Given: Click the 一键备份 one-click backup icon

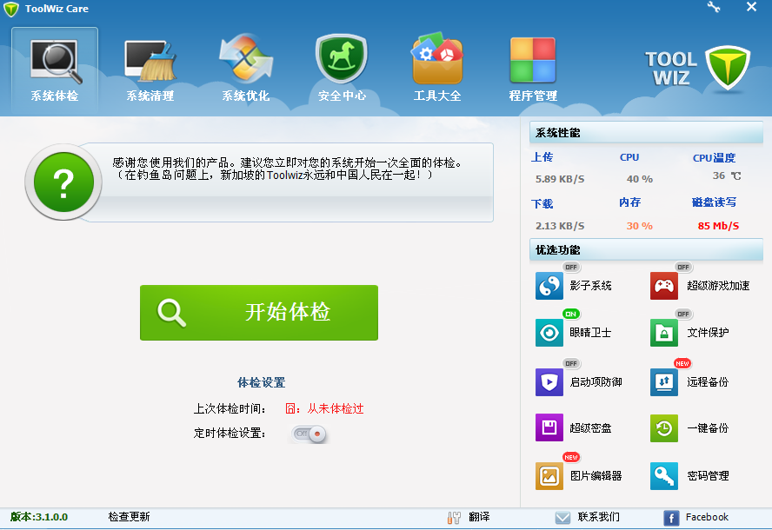Looking at the screenshot, I should (x=663, y=427).
